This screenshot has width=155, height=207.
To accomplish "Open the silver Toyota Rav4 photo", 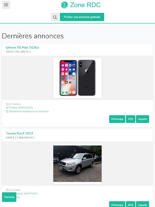I will coord(77,164).
